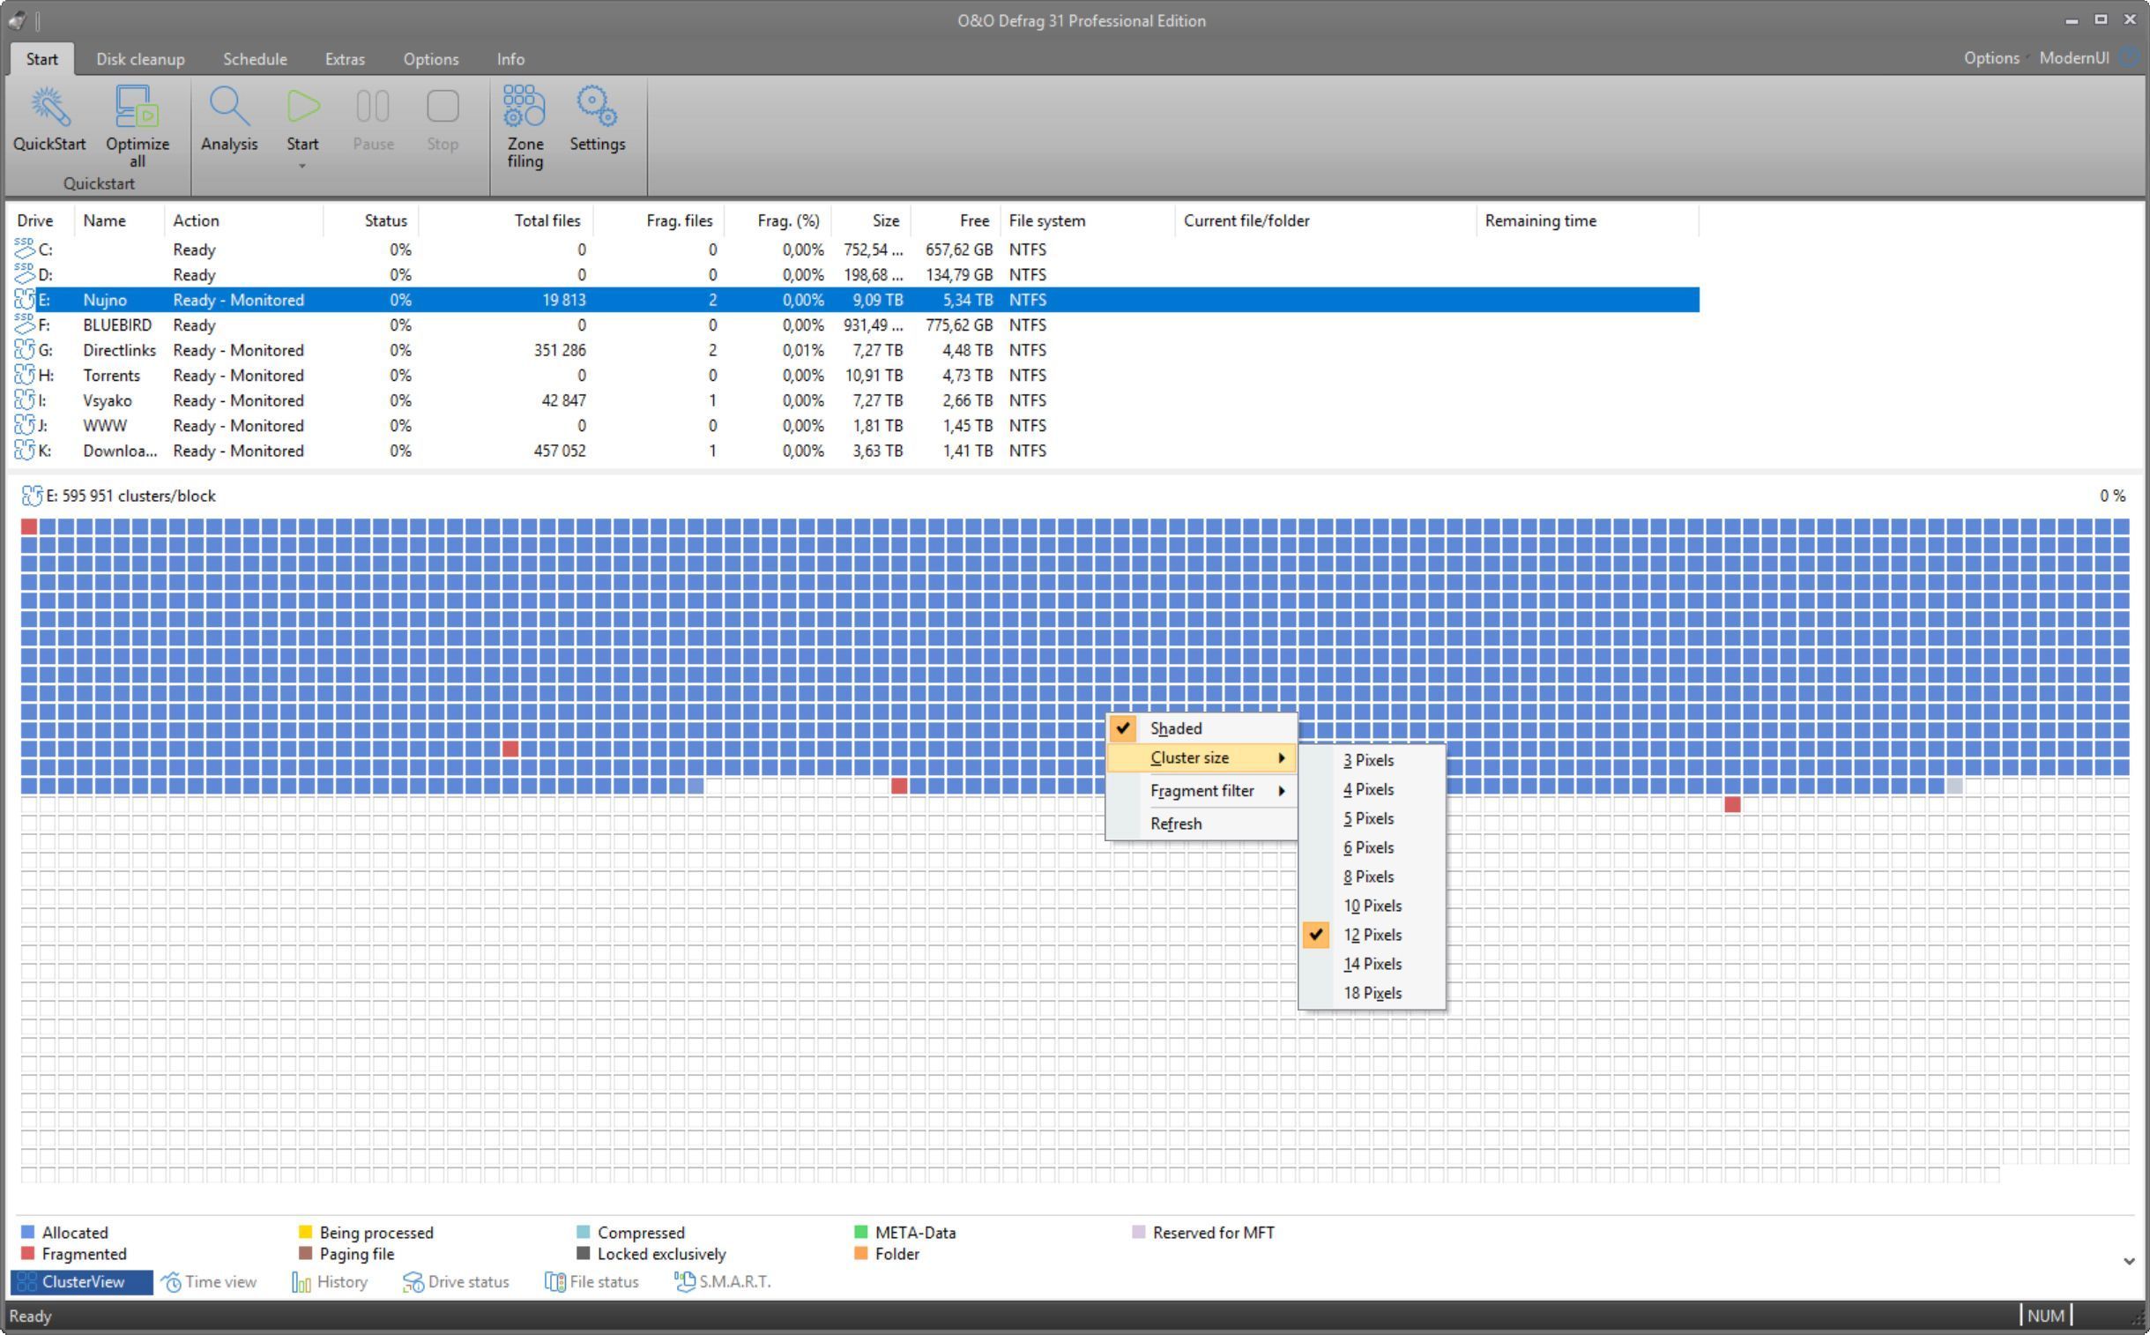
Task: Click the NUM status bar indicator
Action: click(x=2046, y=1316)
